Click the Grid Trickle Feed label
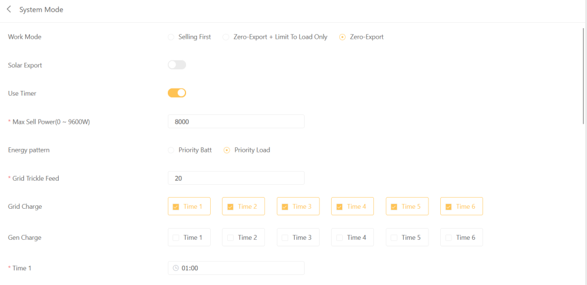Screen dimensions: 587x285 pyautogui.click(x=36, y=178)
